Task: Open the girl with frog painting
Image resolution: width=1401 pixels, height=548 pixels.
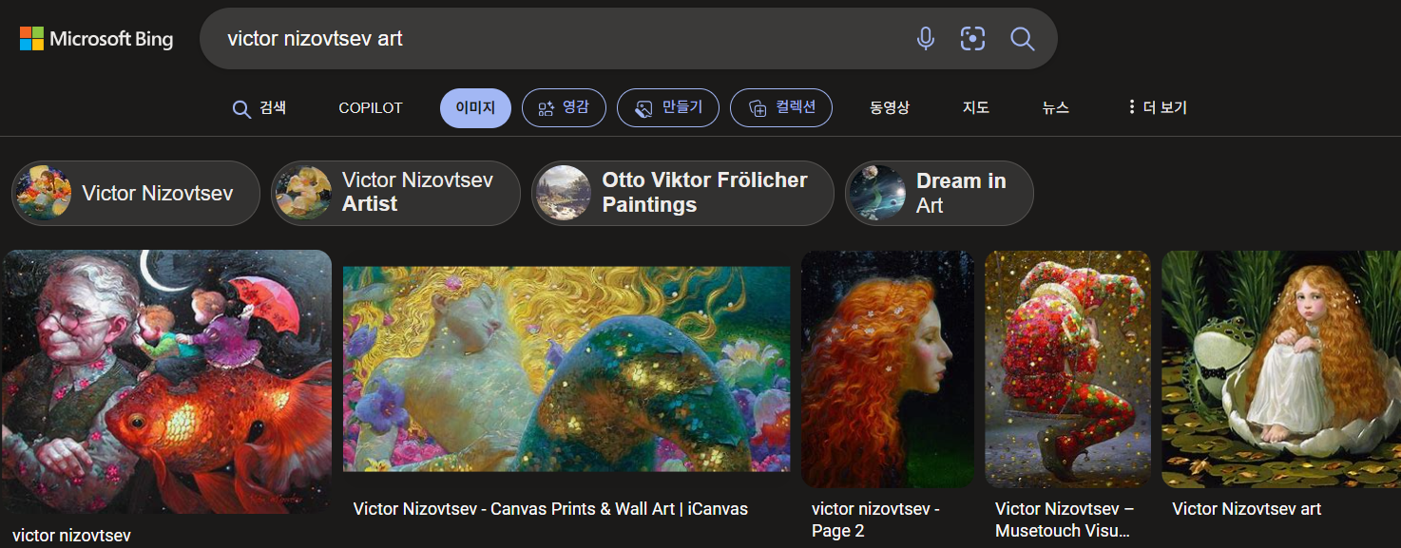Action: (1281, 369)
